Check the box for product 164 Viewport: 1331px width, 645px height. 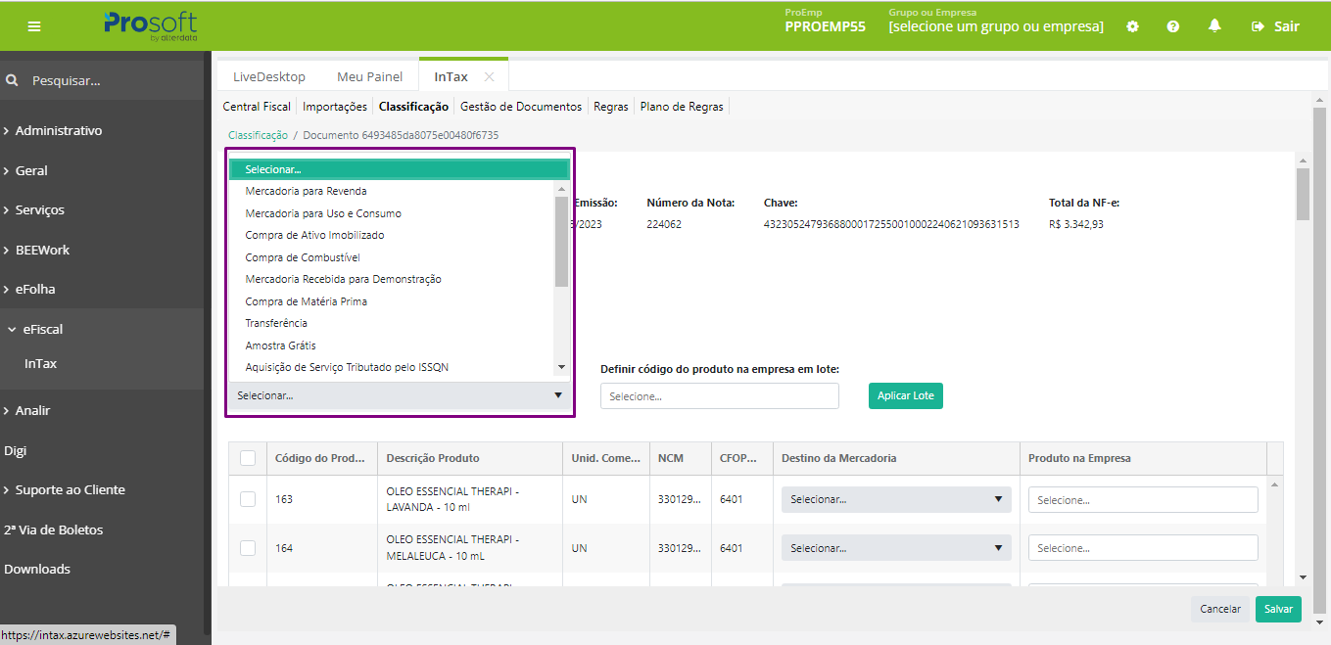248,548
